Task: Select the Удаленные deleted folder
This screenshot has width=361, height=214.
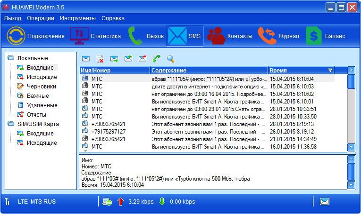Action: (x=42, y=105)
